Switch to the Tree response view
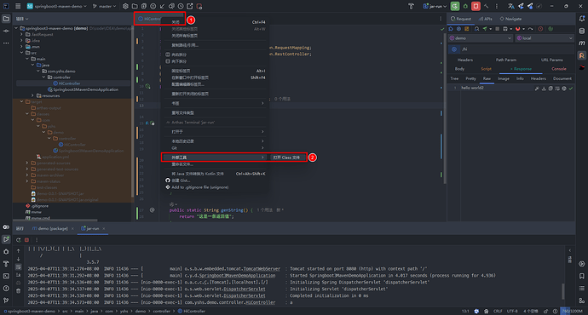Image resolution: width=588 pixels, height=315 pixels. 454,78
